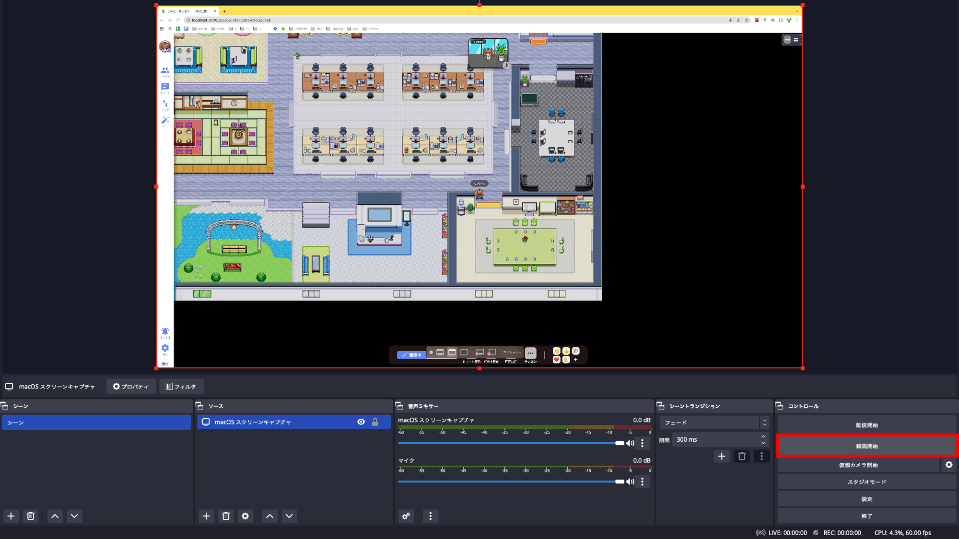Move the scene up with the arrow
The height and width of the screenshot is (539, 959).
click(x=55, y=516)
